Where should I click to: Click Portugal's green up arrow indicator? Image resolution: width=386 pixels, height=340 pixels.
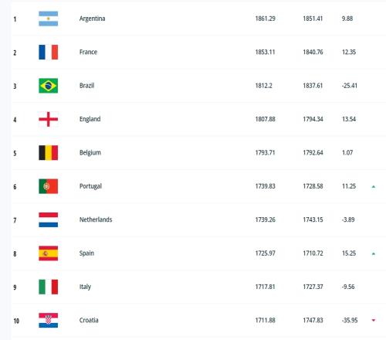click(374, 186)
